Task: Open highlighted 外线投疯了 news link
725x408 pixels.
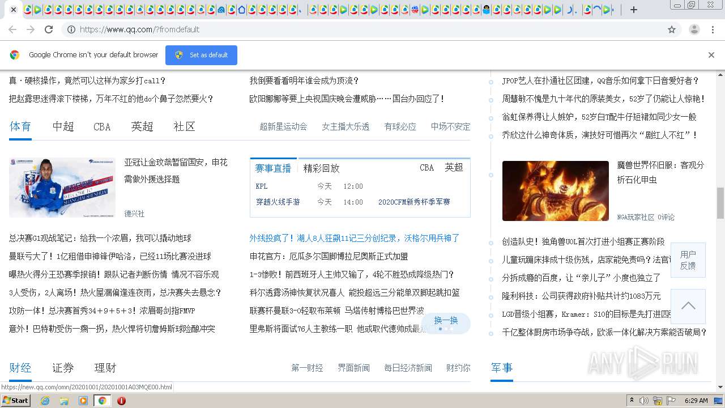Action: 355,238
